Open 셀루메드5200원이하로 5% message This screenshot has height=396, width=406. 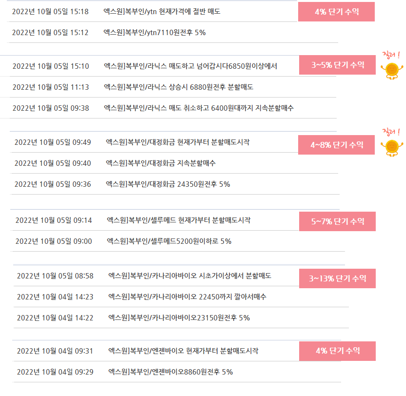(169, 241)
